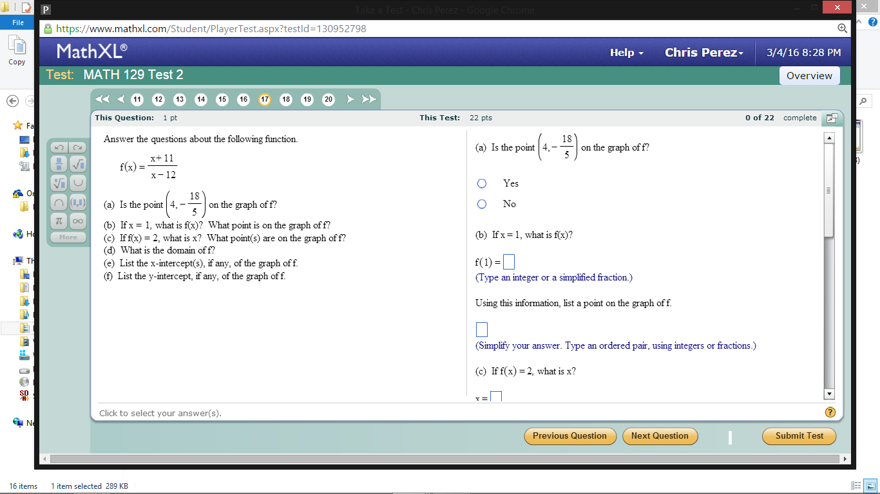Open the Overview page

[x=809, y=75]
